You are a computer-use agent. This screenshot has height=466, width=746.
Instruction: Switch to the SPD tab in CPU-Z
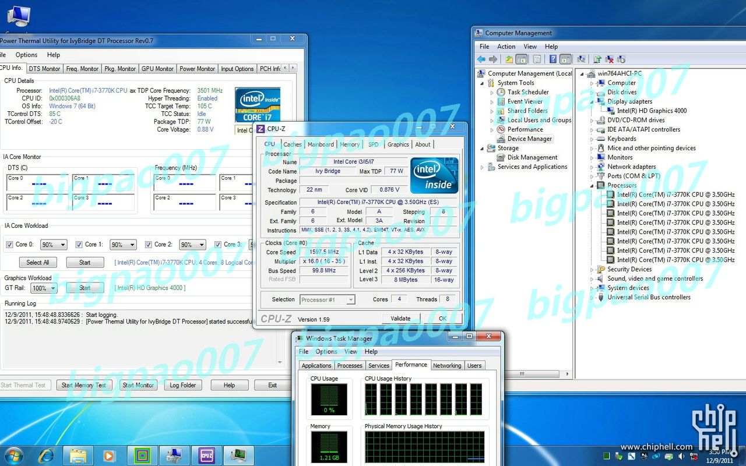pos(373,144)
